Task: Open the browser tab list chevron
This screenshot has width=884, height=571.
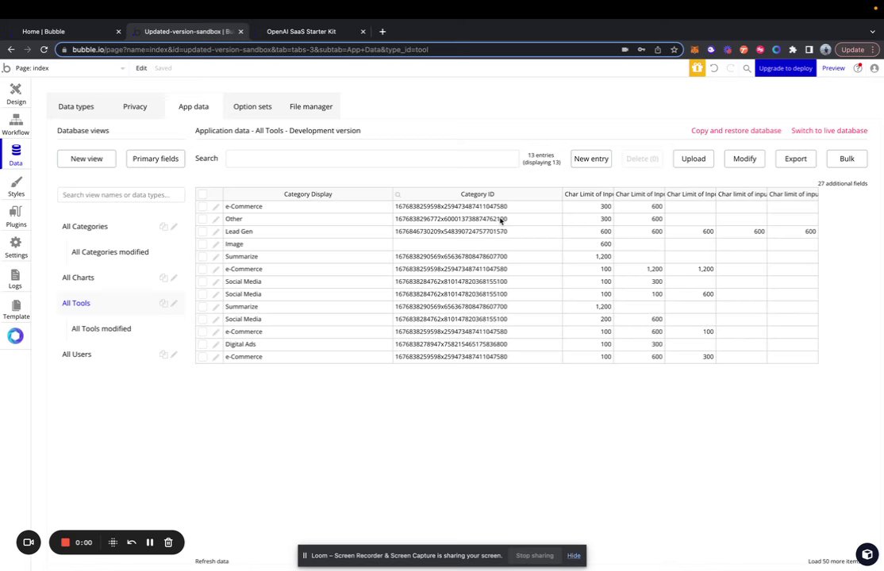Action: point(873,32)
